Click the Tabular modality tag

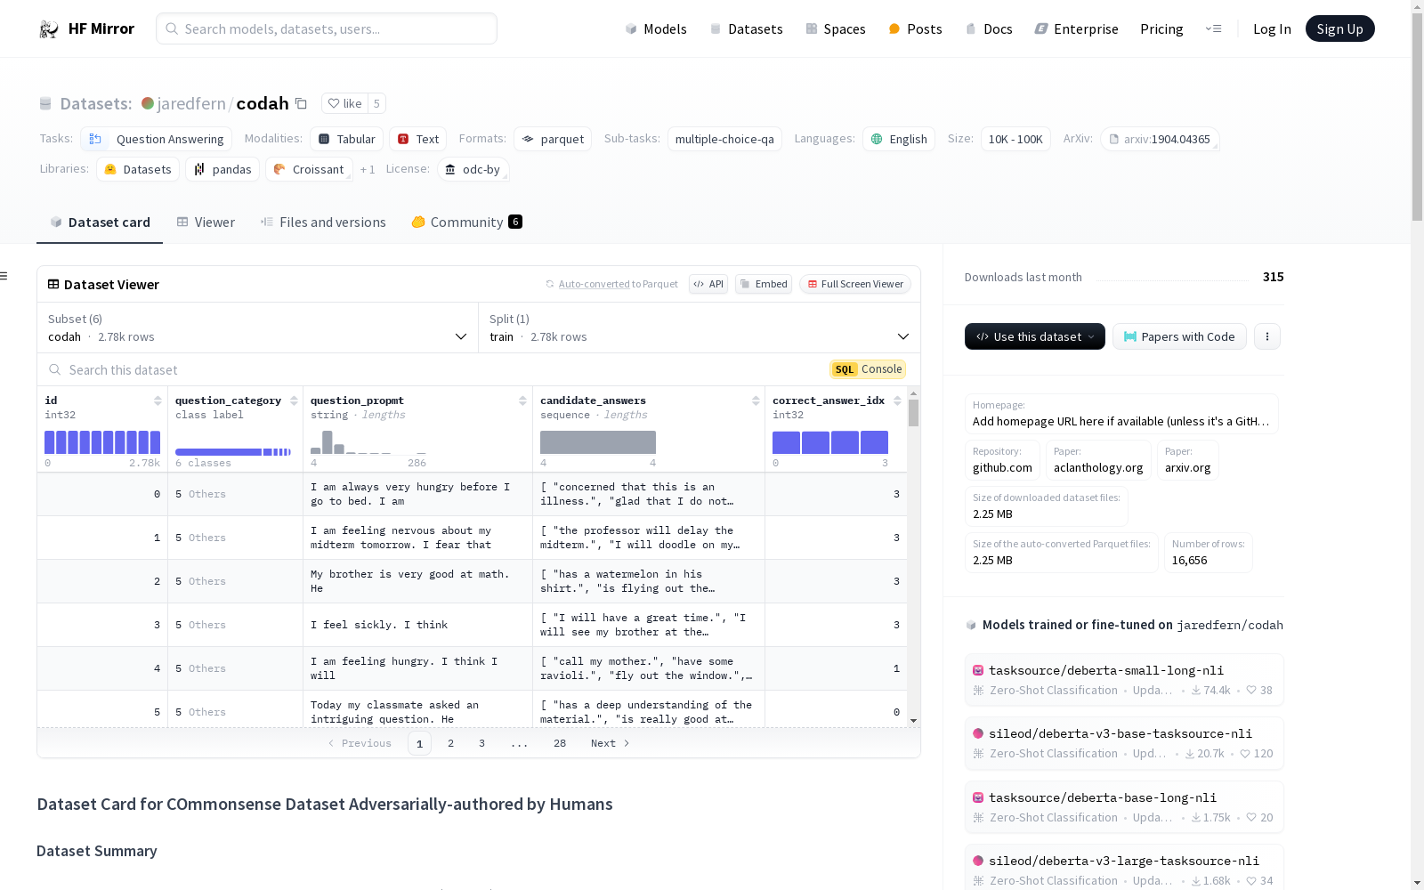[347, 139]
